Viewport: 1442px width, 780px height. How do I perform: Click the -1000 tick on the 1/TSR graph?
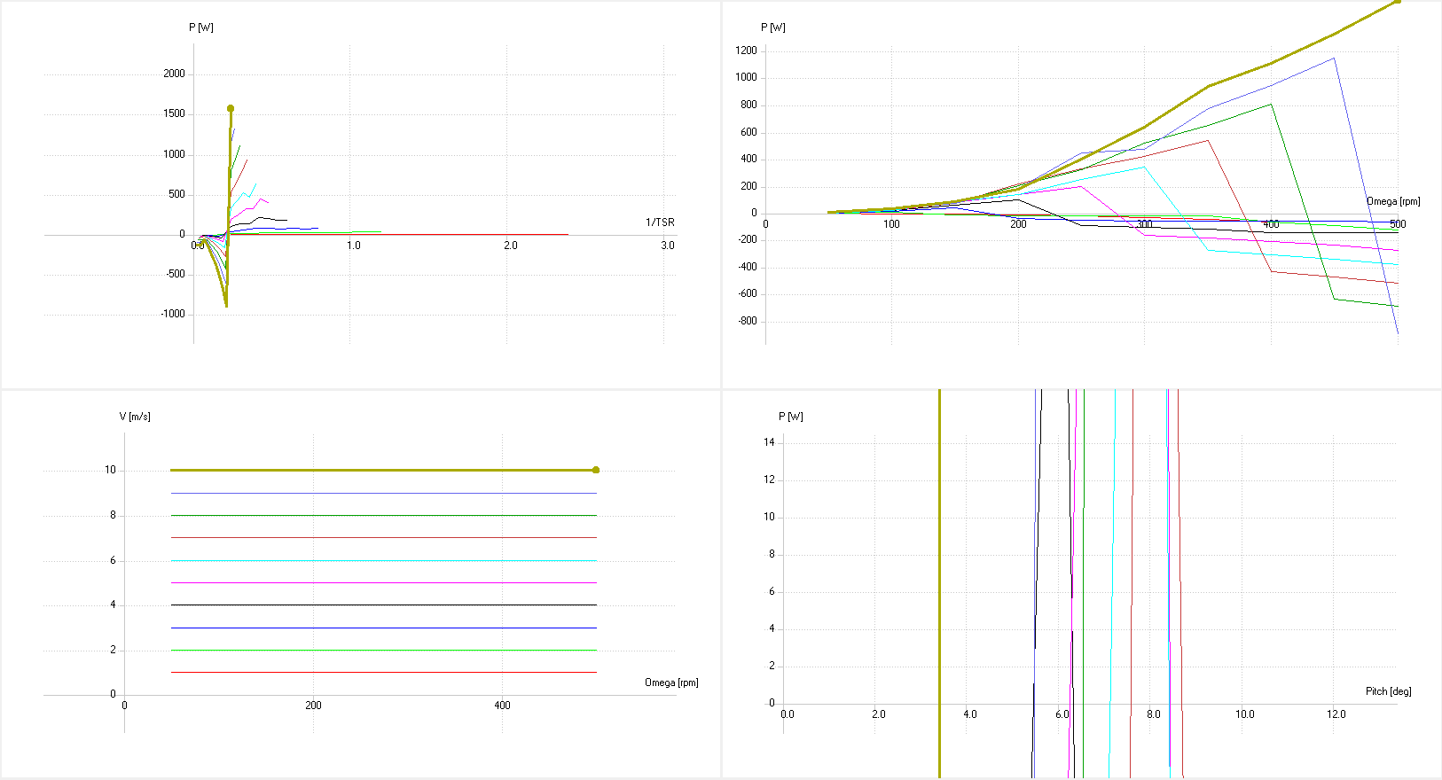pos(173,314)
